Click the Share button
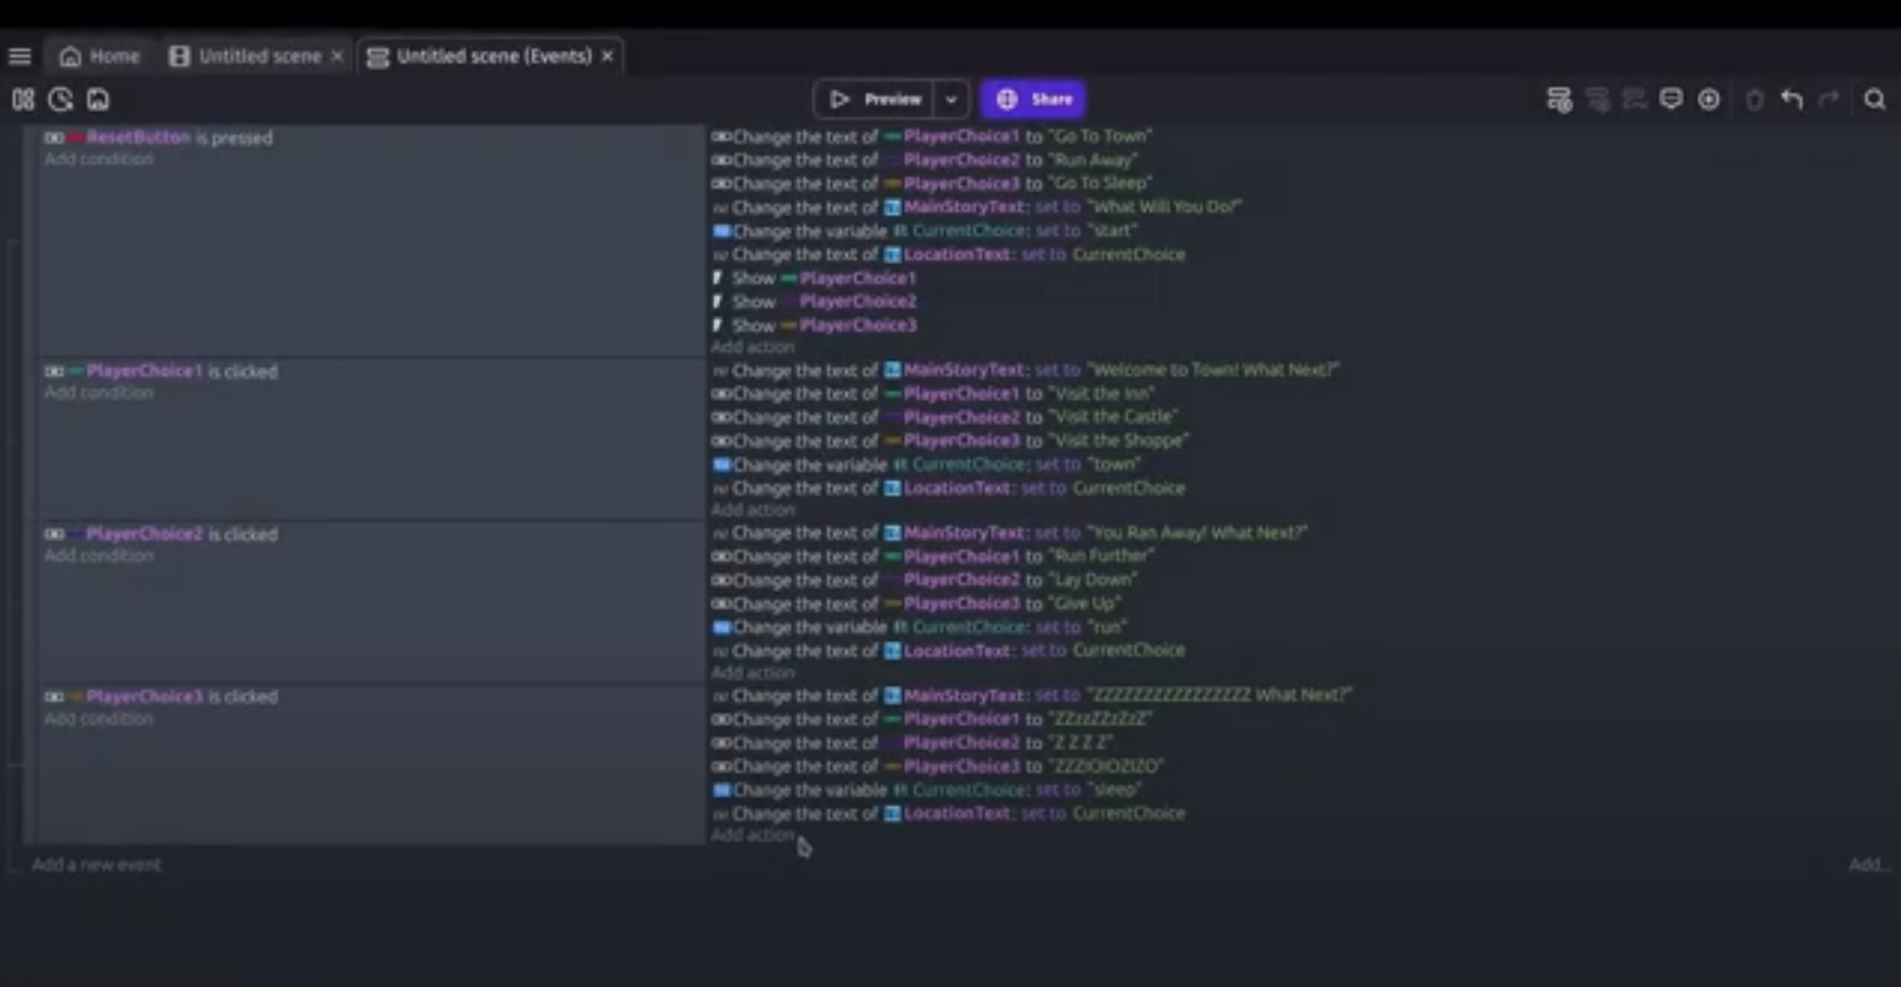Image resolution: width=1901 pixels, height=987 pixels. click(1033, 99)
